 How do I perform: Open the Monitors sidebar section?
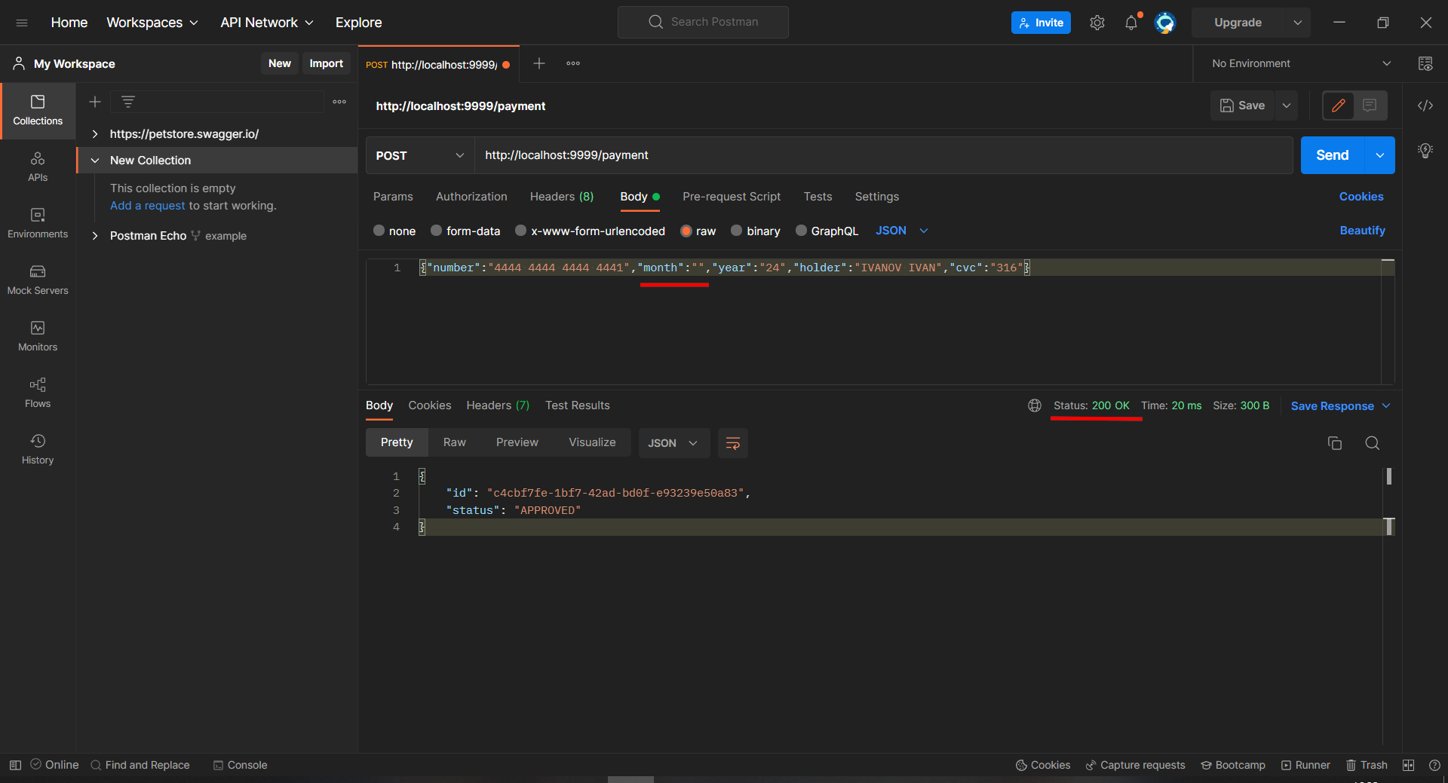(x=38, y=336)
